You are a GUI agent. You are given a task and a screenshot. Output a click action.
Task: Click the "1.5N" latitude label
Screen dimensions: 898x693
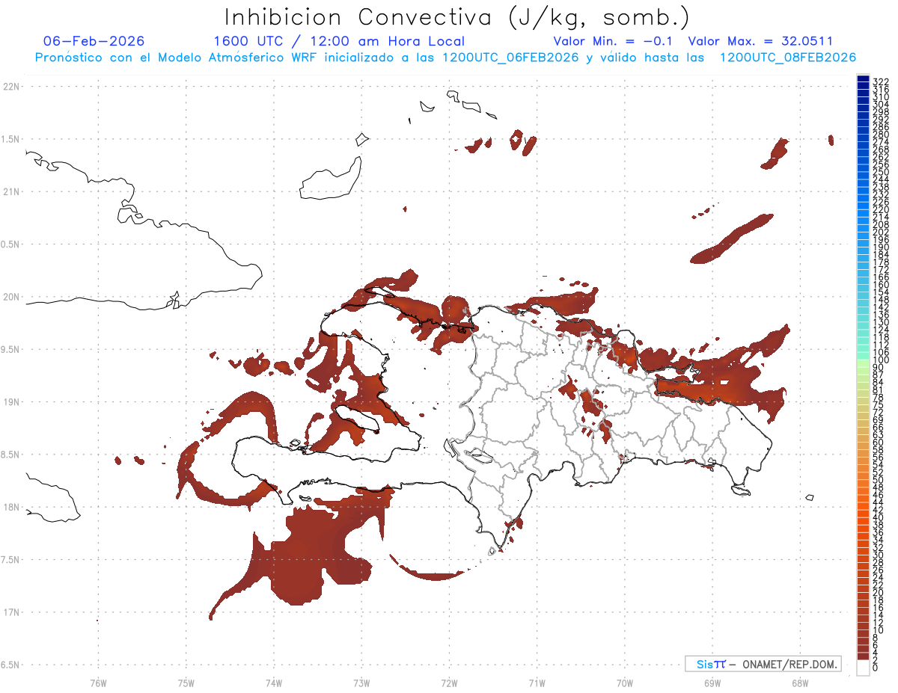click(12, 139)
